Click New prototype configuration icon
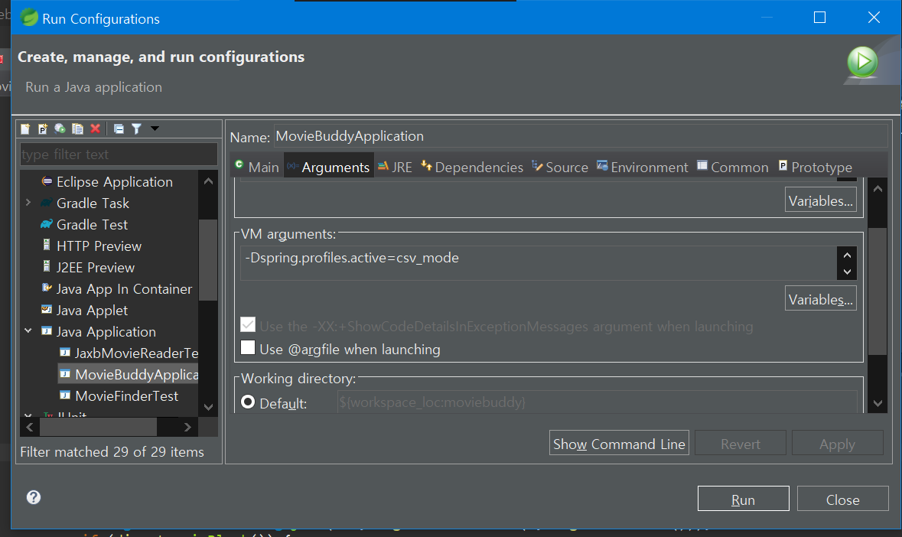This screenshot has height=537, width=902. coord(43,129)
